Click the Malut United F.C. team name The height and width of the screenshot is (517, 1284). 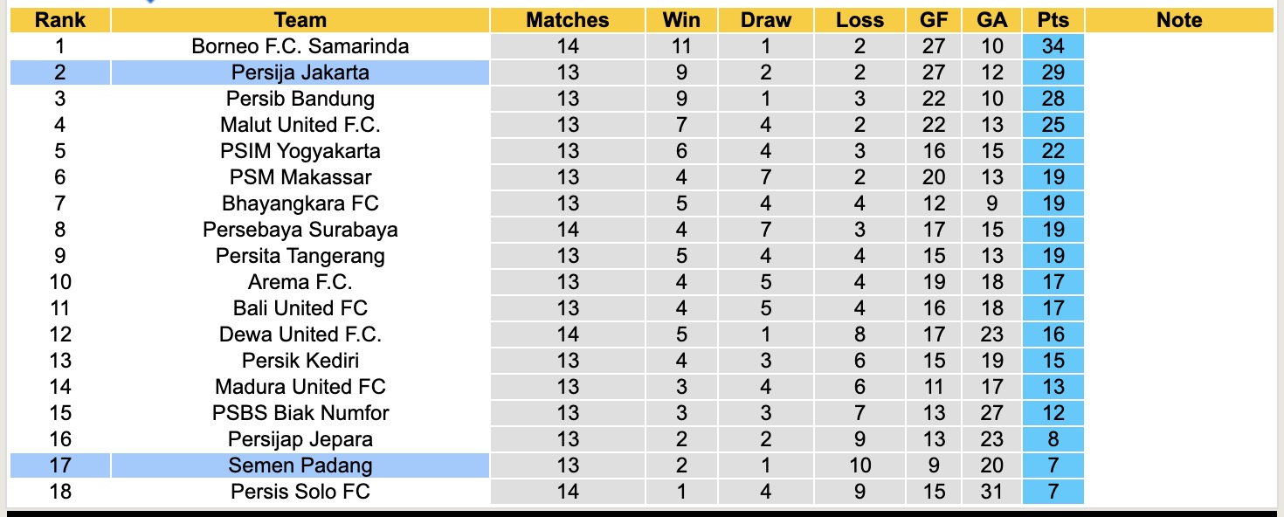(x=300, y=125)
